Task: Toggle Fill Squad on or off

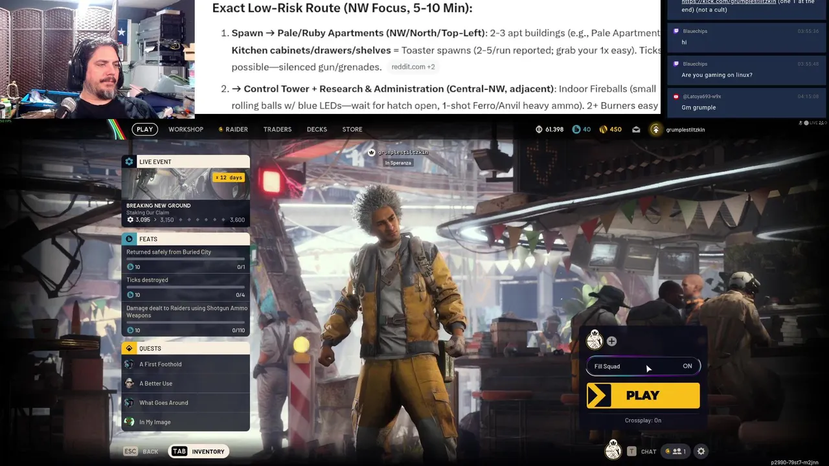Action: coord(643,366)
